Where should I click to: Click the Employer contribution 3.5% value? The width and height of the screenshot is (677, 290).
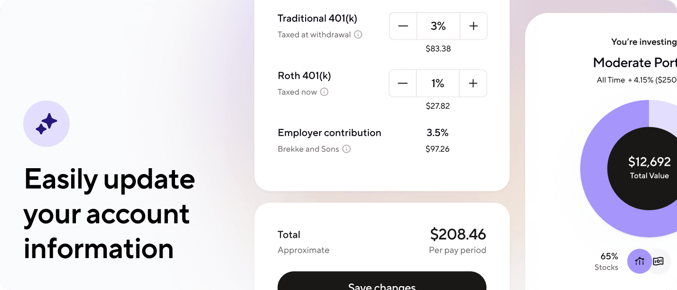(438, 132)
